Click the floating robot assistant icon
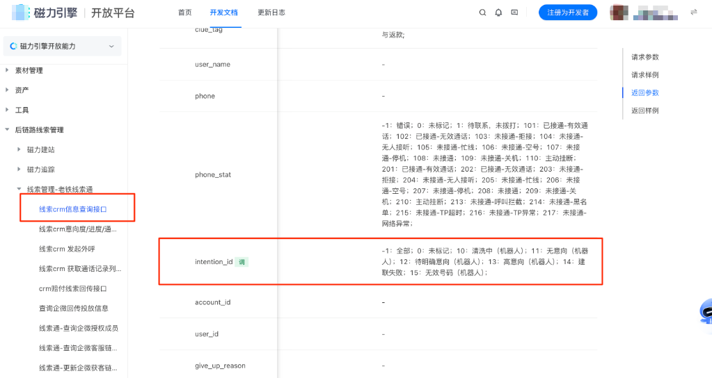The width and height of the screenshot is (712, 378). [x=706, y=312]
